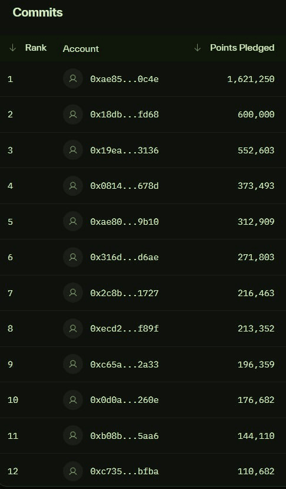The height and width of the screenshot is (489, 286).
Task: Click the Account column header
Action: 81,48
